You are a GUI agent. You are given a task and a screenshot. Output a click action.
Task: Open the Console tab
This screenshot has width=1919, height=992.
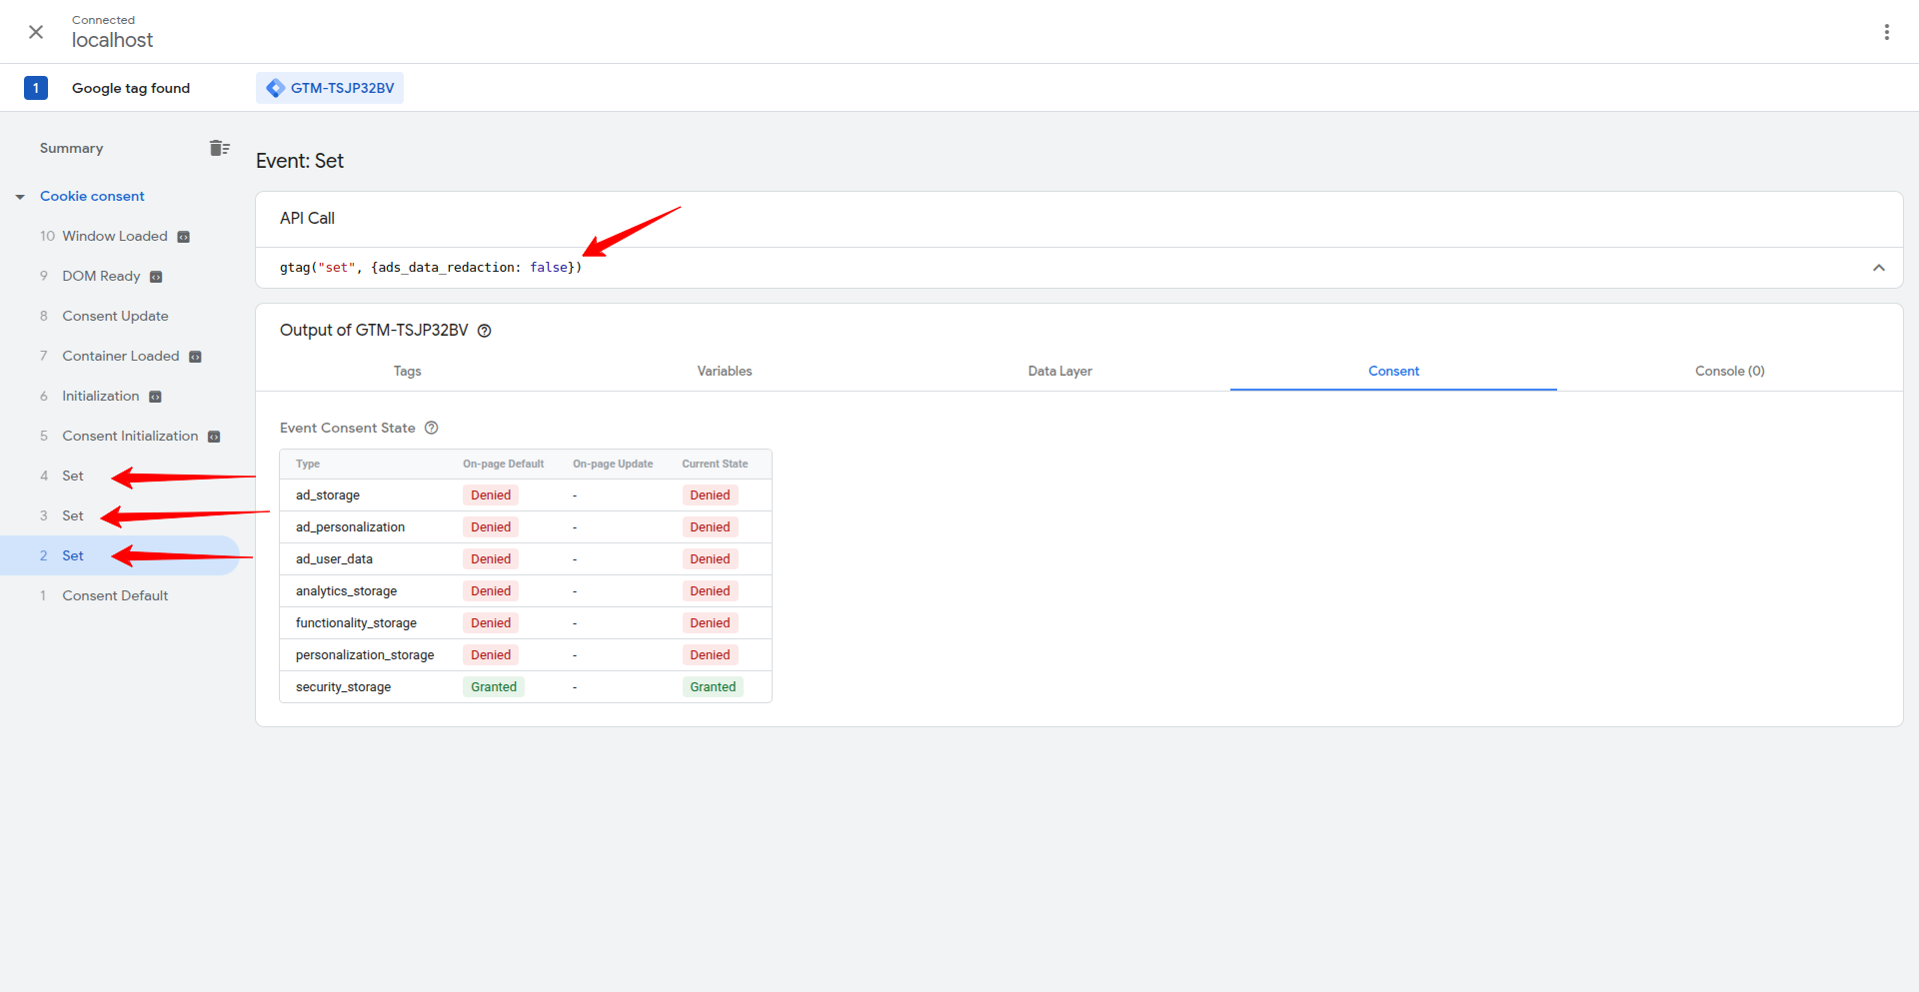1729,371
